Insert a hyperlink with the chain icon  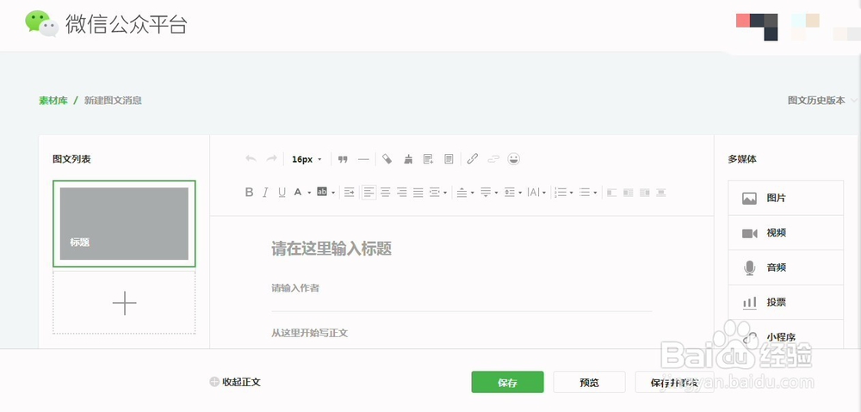tap(472, 159)
